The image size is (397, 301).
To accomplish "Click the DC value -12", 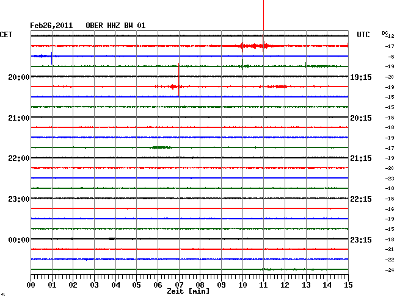I will pyautogui.click(x=390, y=36).
